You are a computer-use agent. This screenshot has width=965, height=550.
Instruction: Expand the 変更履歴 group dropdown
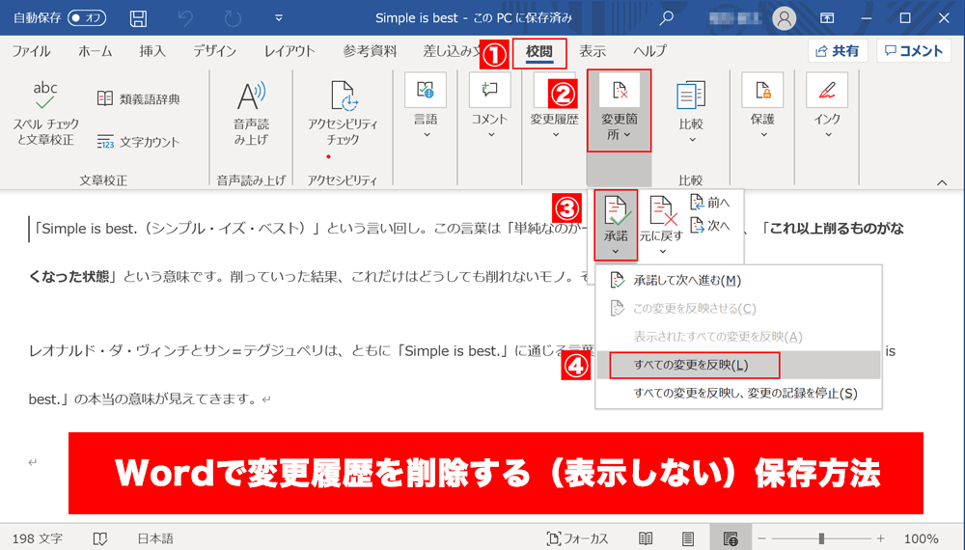click(x=555, y=106)
